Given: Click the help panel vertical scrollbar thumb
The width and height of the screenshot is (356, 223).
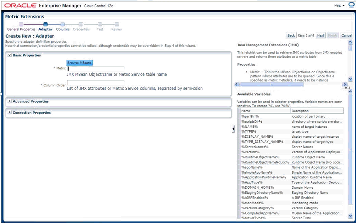Looking at the screenshot, I should [350, 48].
